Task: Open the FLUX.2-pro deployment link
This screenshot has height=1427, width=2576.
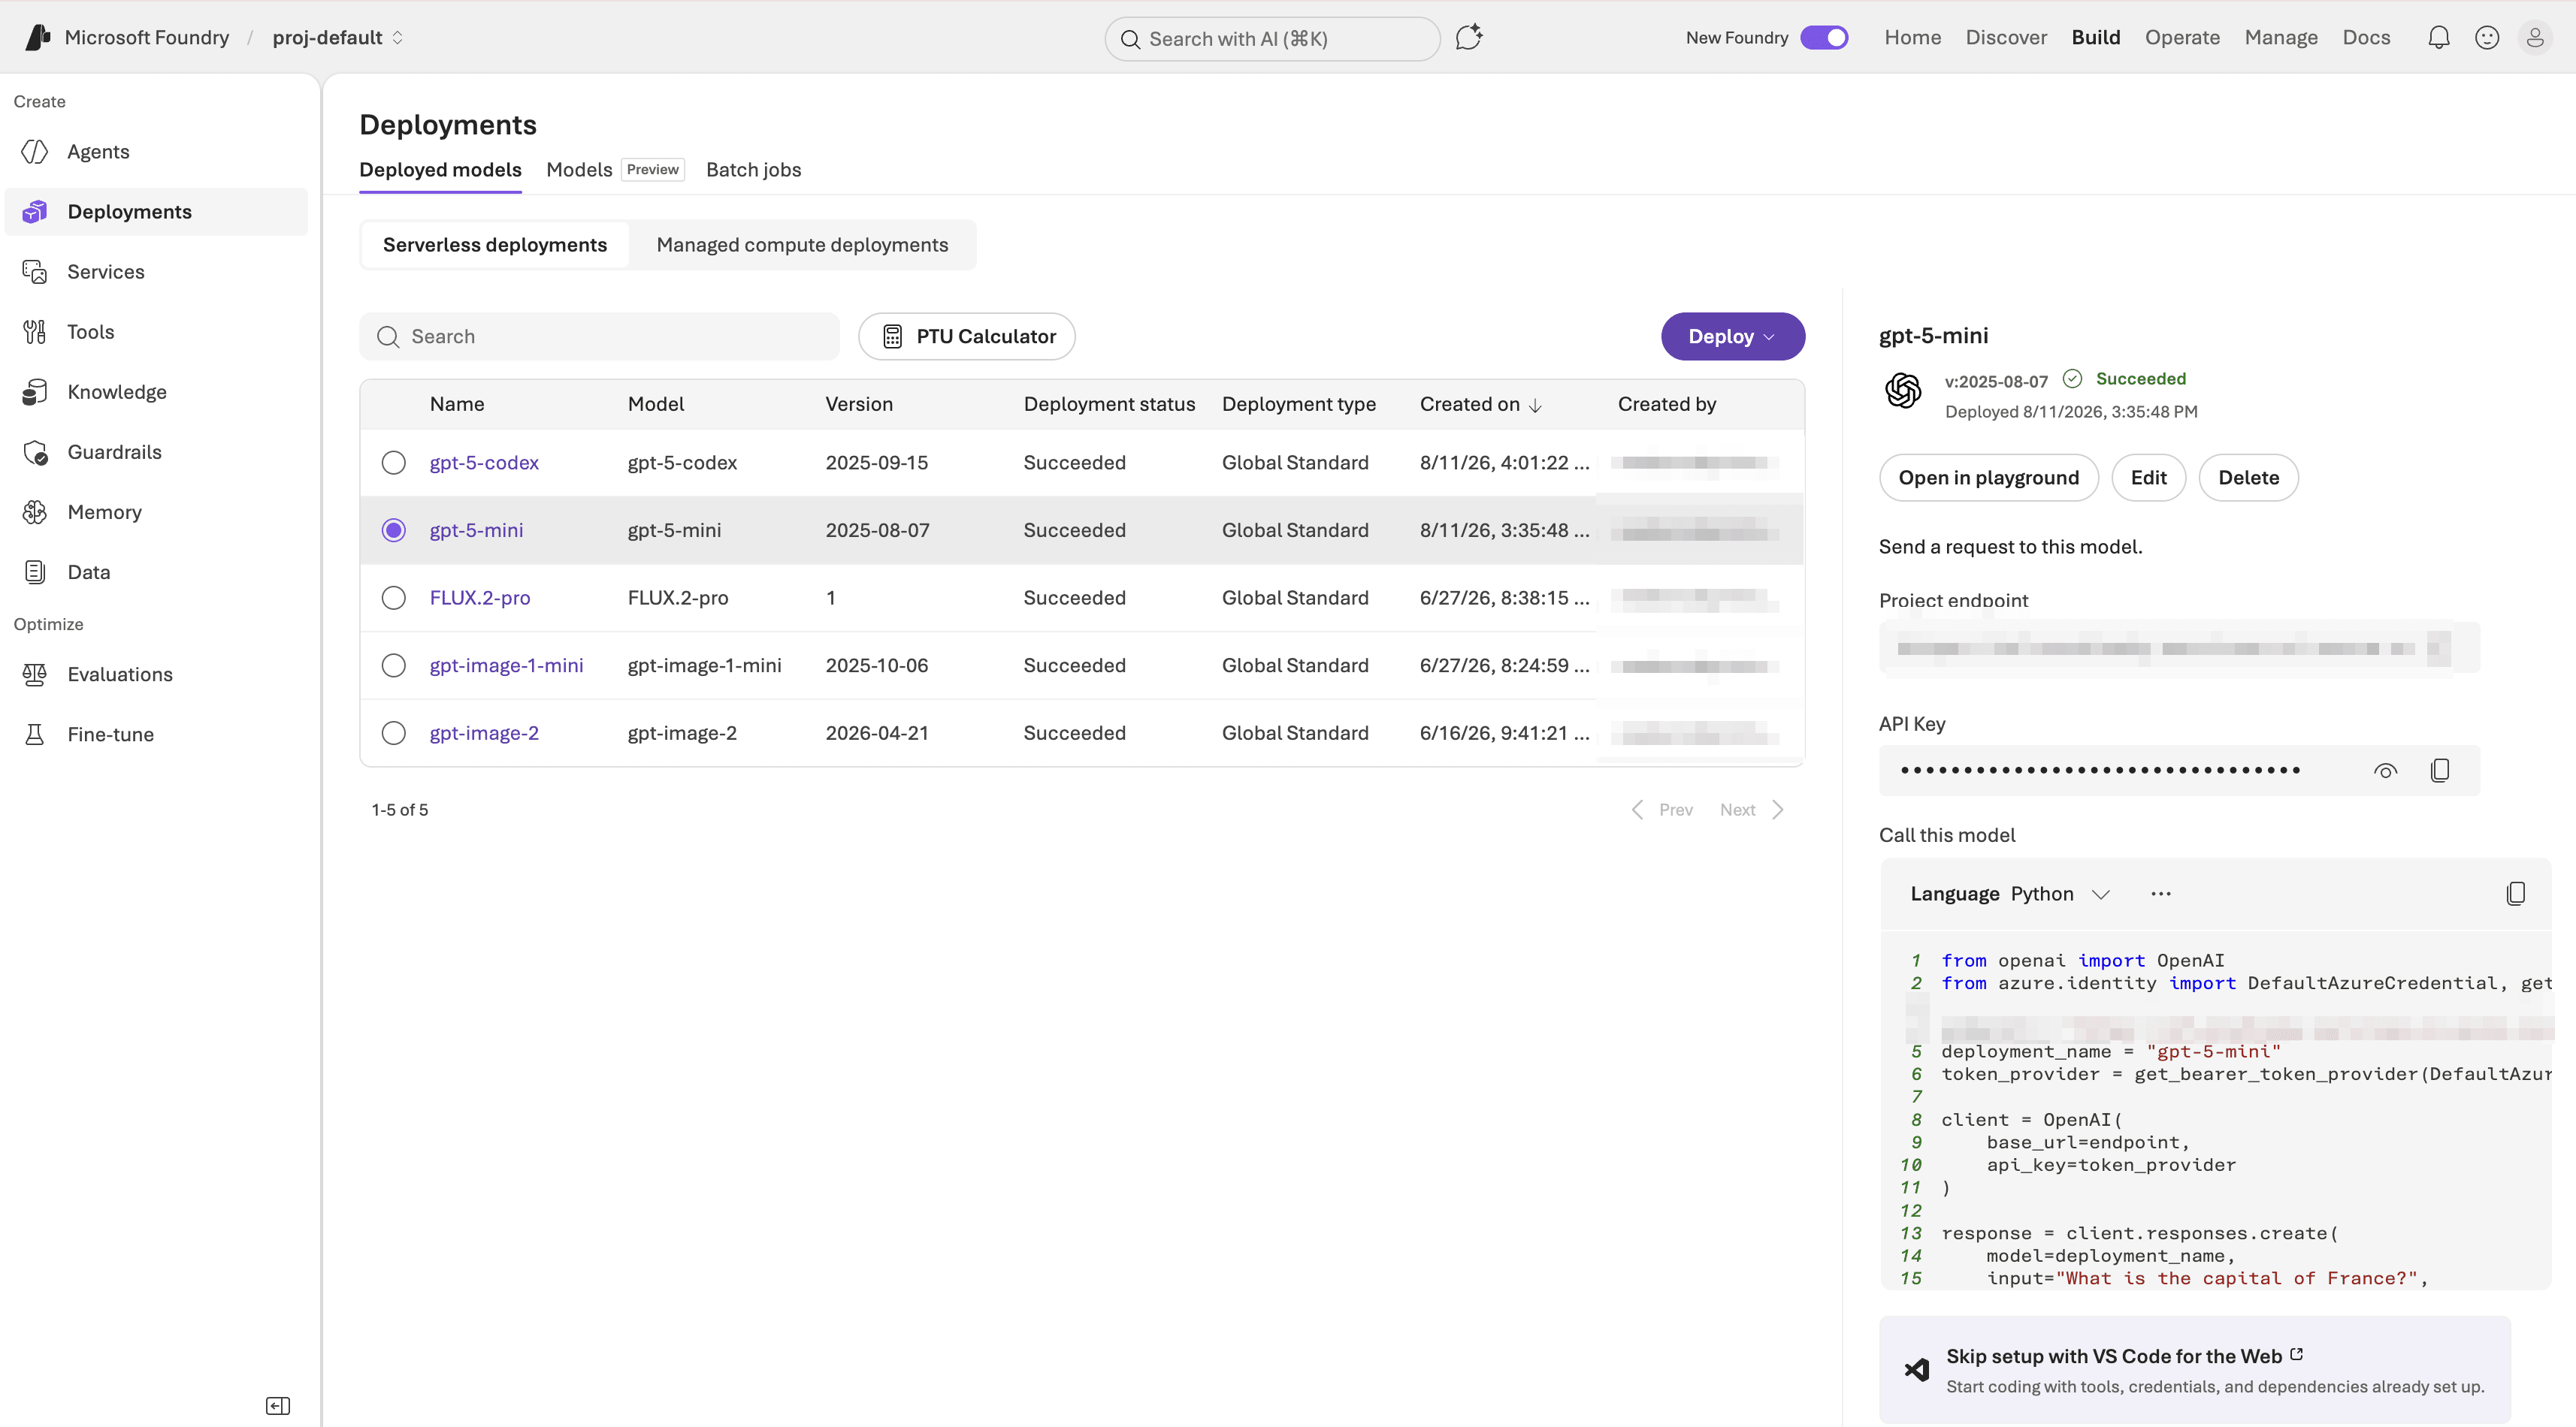Action: [480, 598]
